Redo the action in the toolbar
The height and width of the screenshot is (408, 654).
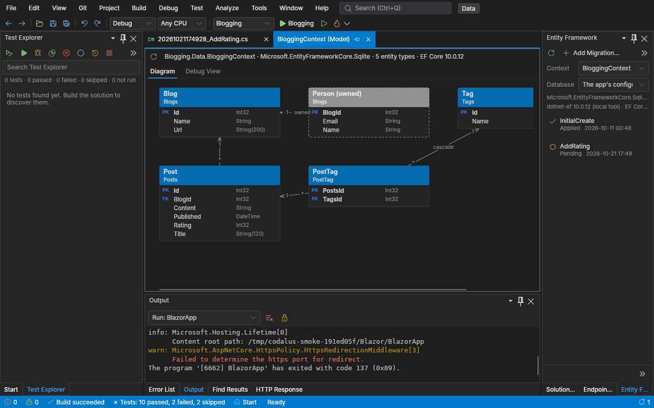tap(98, 23)
